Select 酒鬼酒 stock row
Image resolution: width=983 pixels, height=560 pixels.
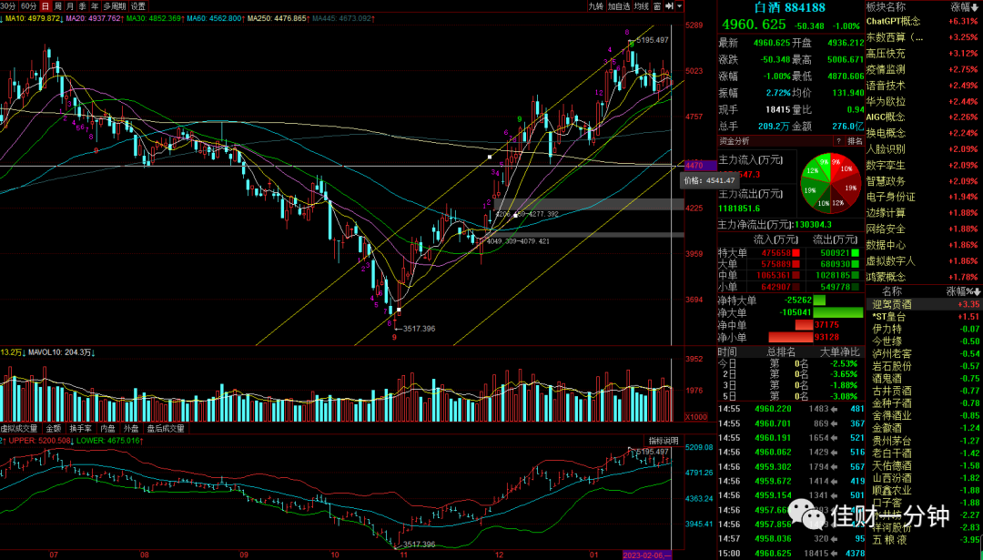(924, 378)
